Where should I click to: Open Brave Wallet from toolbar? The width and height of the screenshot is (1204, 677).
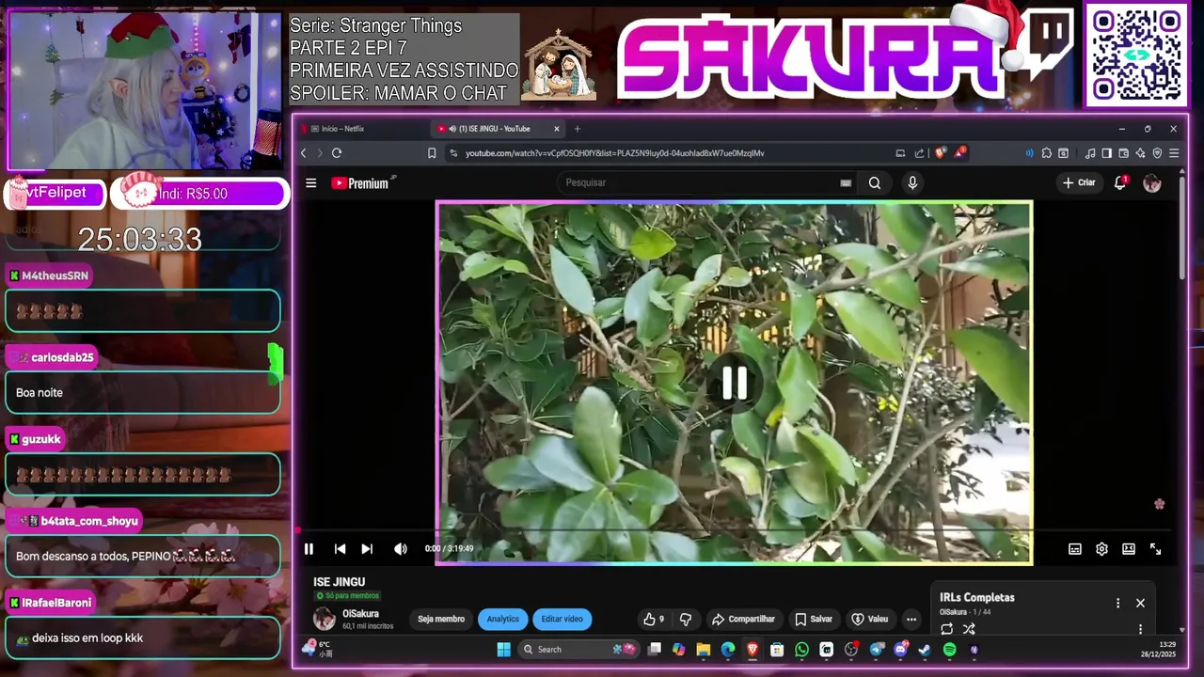1123,153
